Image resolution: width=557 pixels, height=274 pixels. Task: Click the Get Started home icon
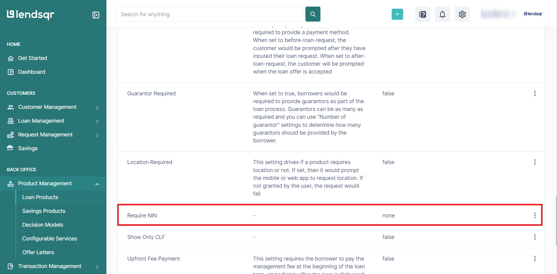tap(11, 58)
